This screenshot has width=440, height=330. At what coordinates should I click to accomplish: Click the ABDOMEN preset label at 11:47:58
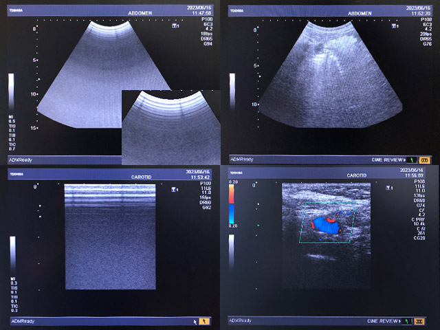tap(140, 13)
